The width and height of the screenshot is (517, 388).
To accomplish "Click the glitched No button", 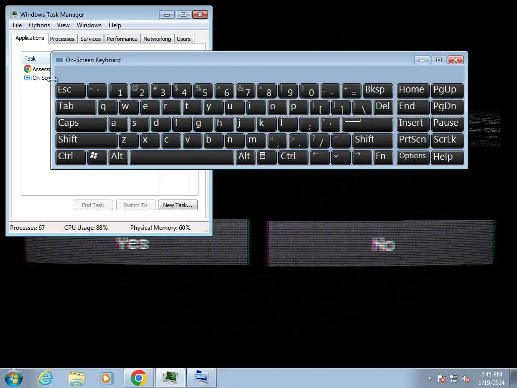I will point(382,244).
